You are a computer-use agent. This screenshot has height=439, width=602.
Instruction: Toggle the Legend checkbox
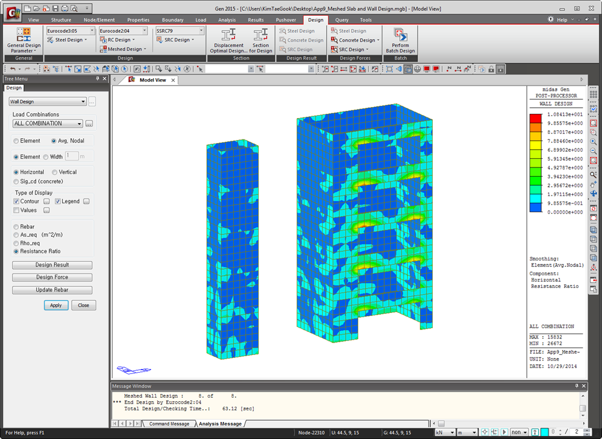[x=58, y=202]
